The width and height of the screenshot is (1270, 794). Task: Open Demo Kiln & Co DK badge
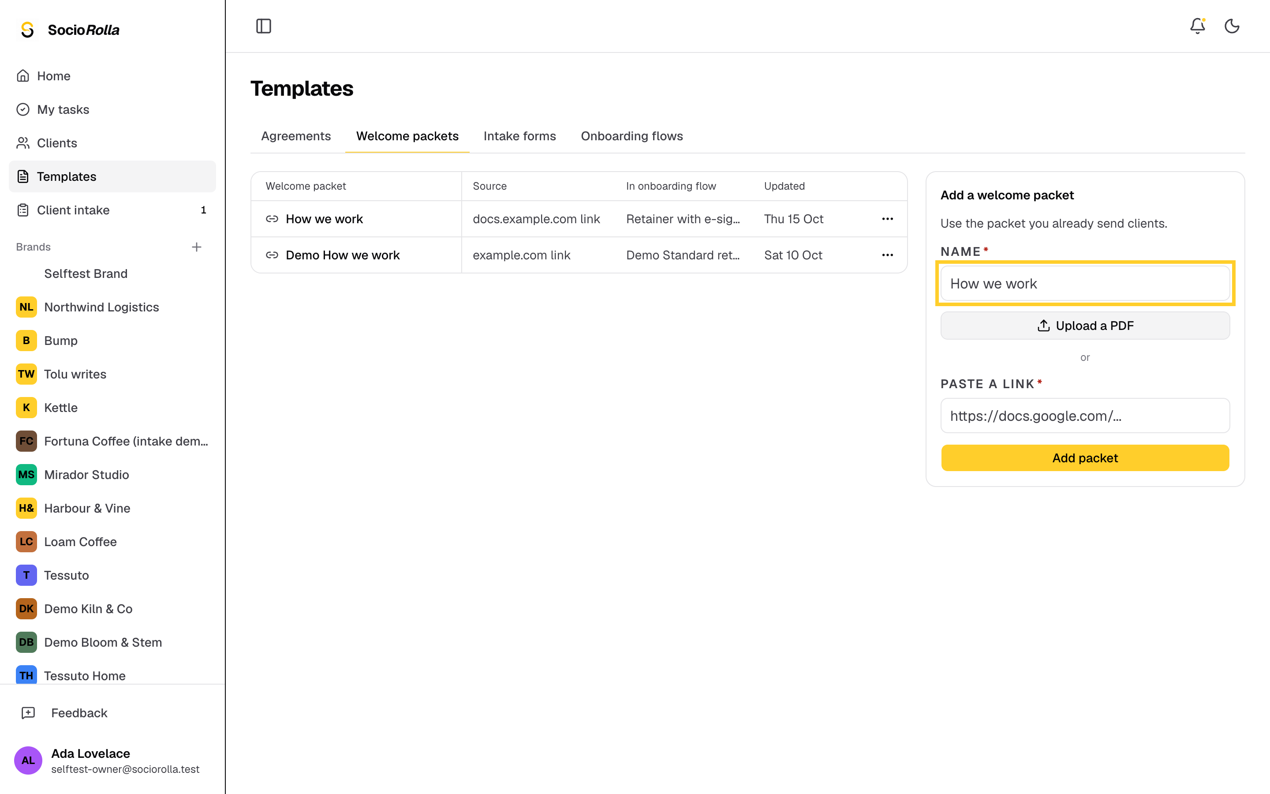(x=26, y=609)
